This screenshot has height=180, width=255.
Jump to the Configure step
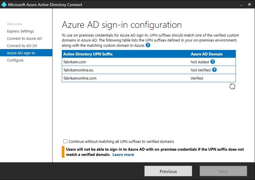pyautogui.click(x=15, y=60)
